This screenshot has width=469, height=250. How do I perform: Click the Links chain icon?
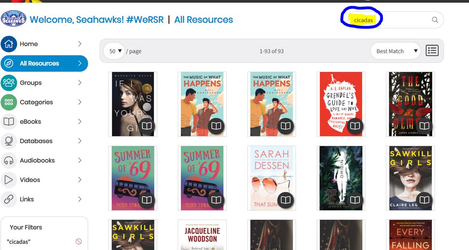tap(9, 199)
